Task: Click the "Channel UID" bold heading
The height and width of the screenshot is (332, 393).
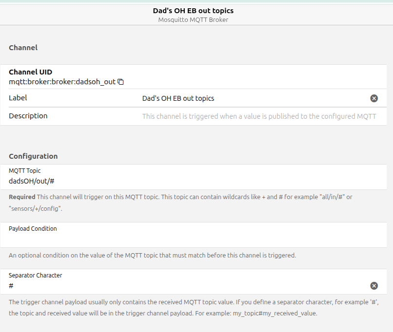Action: (x=30, y=72)
